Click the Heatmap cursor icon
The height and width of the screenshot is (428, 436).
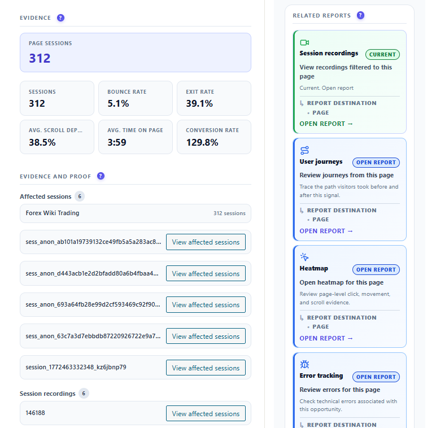click(304, 257)
